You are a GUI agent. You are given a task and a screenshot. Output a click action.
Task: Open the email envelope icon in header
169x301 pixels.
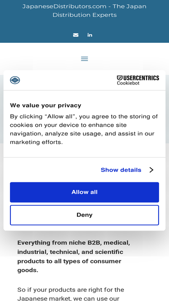(76, 35)
